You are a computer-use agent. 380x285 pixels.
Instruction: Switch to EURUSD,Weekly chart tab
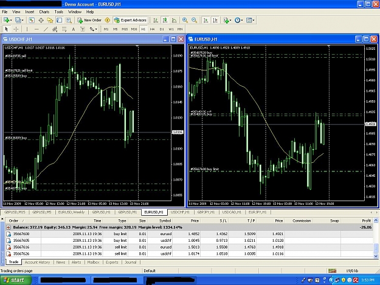coord(71,212)
